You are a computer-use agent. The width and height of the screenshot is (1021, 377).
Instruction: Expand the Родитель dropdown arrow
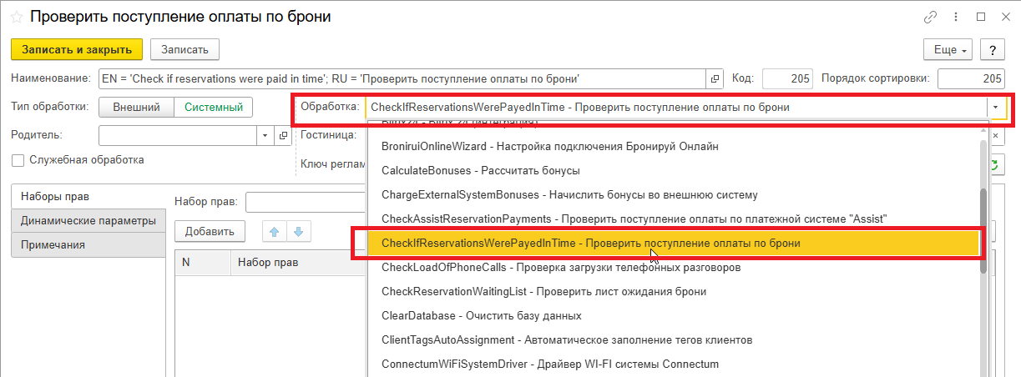pyautogui.click(x=265, y=134)
